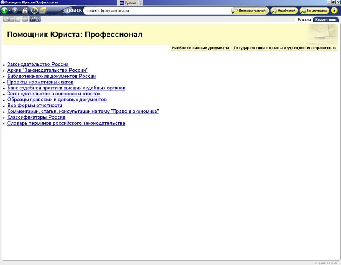Open the history clock icon
Viewport: 341px width, 265px height.
[34, 10]
